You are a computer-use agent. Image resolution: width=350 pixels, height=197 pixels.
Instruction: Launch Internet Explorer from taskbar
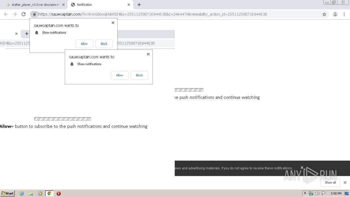pos(22,193)
